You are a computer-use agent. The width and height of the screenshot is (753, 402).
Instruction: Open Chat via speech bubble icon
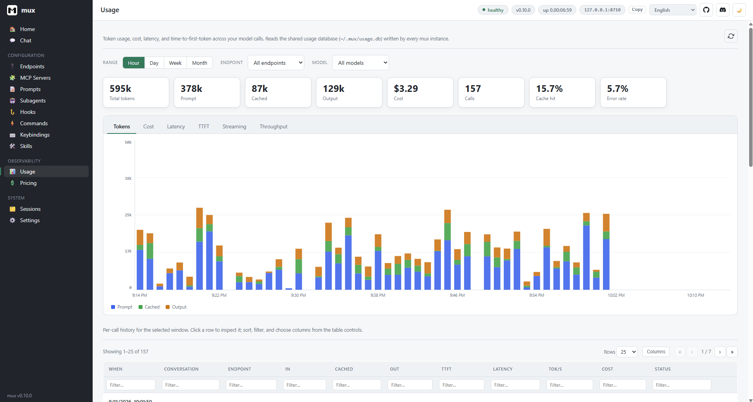tap(13, 40)
